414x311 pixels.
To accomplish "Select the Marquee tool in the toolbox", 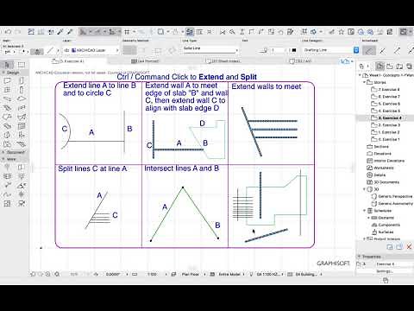I will (x=22, y=65).
